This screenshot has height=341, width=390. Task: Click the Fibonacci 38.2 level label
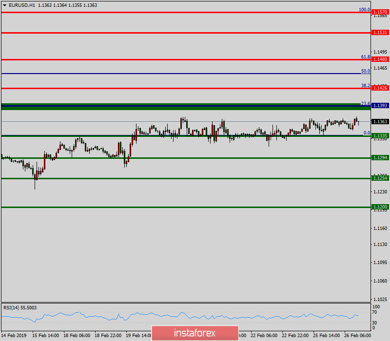[366, 86]
